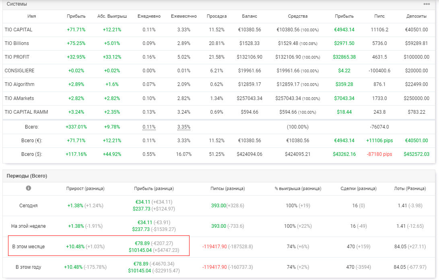439x280 pixels.
Task: Open the CONSIGLIERE system
Action: point(19,71)
